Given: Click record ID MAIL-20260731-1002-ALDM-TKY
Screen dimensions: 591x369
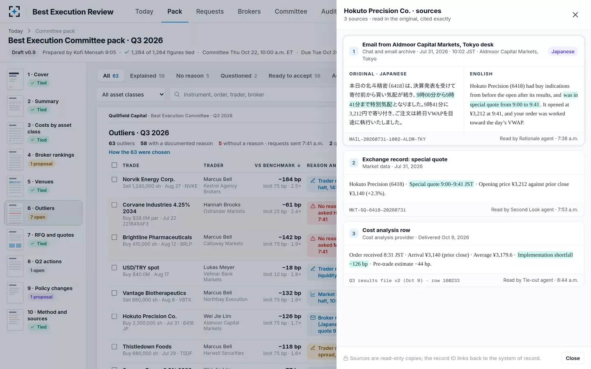Looking at the screenshot, I should click(x=387, y=139).
